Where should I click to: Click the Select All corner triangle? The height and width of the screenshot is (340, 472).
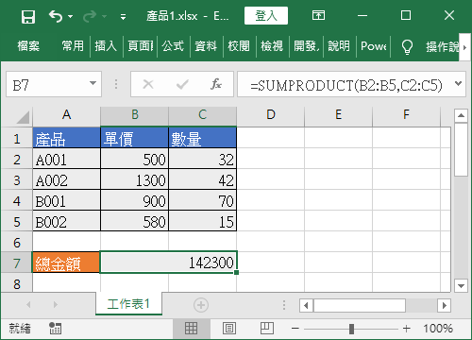tap(23, 117)
